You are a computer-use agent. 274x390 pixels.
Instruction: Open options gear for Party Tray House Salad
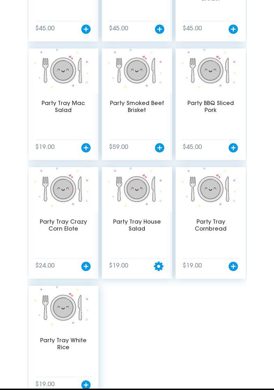(159, 267)
